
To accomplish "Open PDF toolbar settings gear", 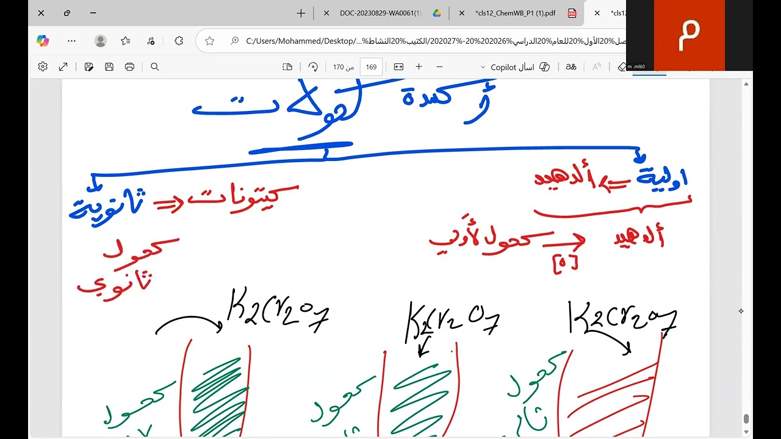I will (x=43, y=67).
